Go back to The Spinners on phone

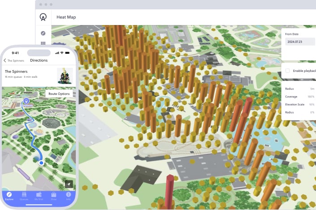(13, 60)
